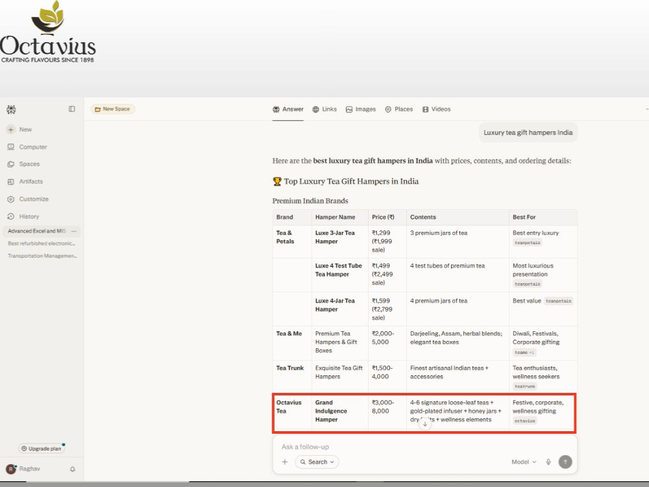This screenshot has width=649, height=487.
Task: Open Customize in the sidebar
Action: click(28, 199)
